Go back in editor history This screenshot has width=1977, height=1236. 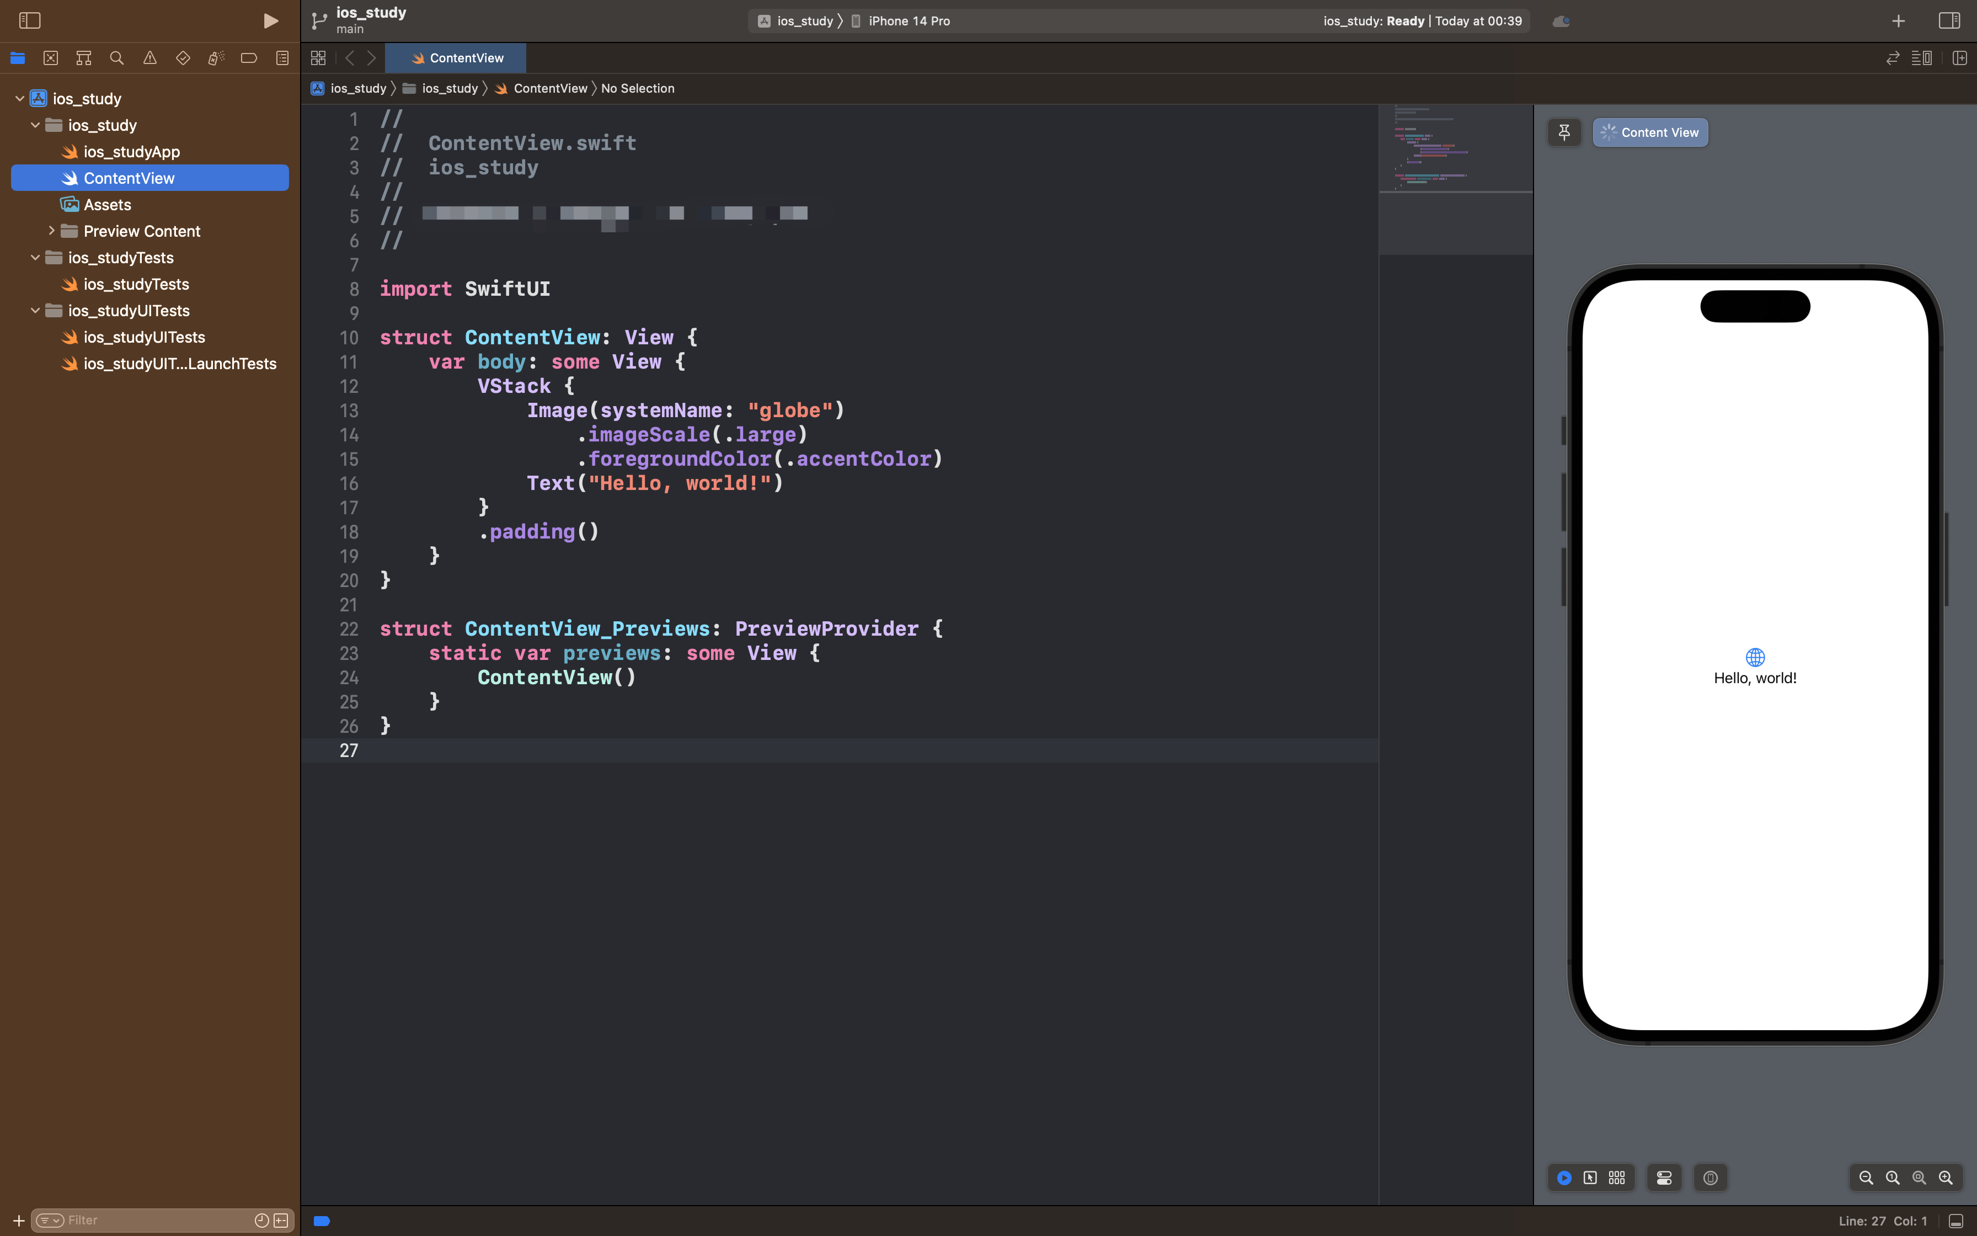coord(350,58)
